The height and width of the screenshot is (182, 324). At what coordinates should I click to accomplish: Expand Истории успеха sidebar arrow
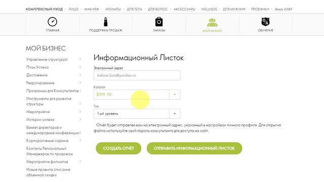point(80,119)
